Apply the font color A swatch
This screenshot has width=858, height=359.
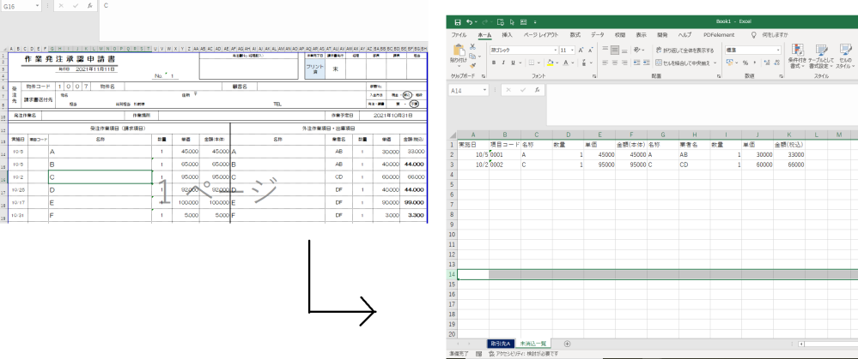click(x=567, y=63)
